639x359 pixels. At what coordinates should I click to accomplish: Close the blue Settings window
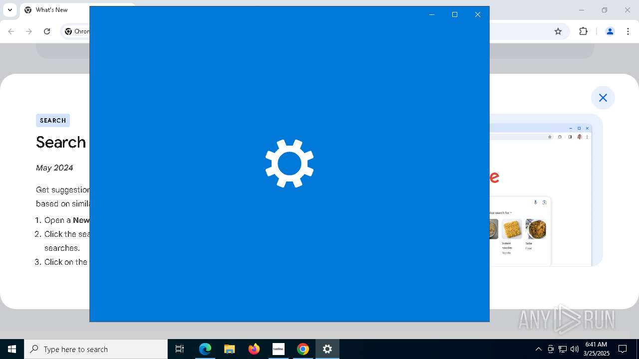tap(478, 14)
